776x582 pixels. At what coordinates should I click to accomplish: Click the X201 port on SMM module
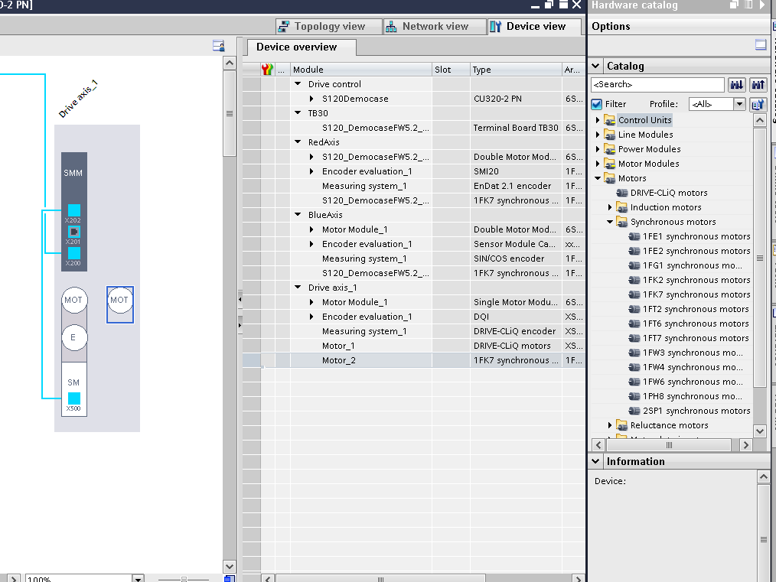coord(73,232)
